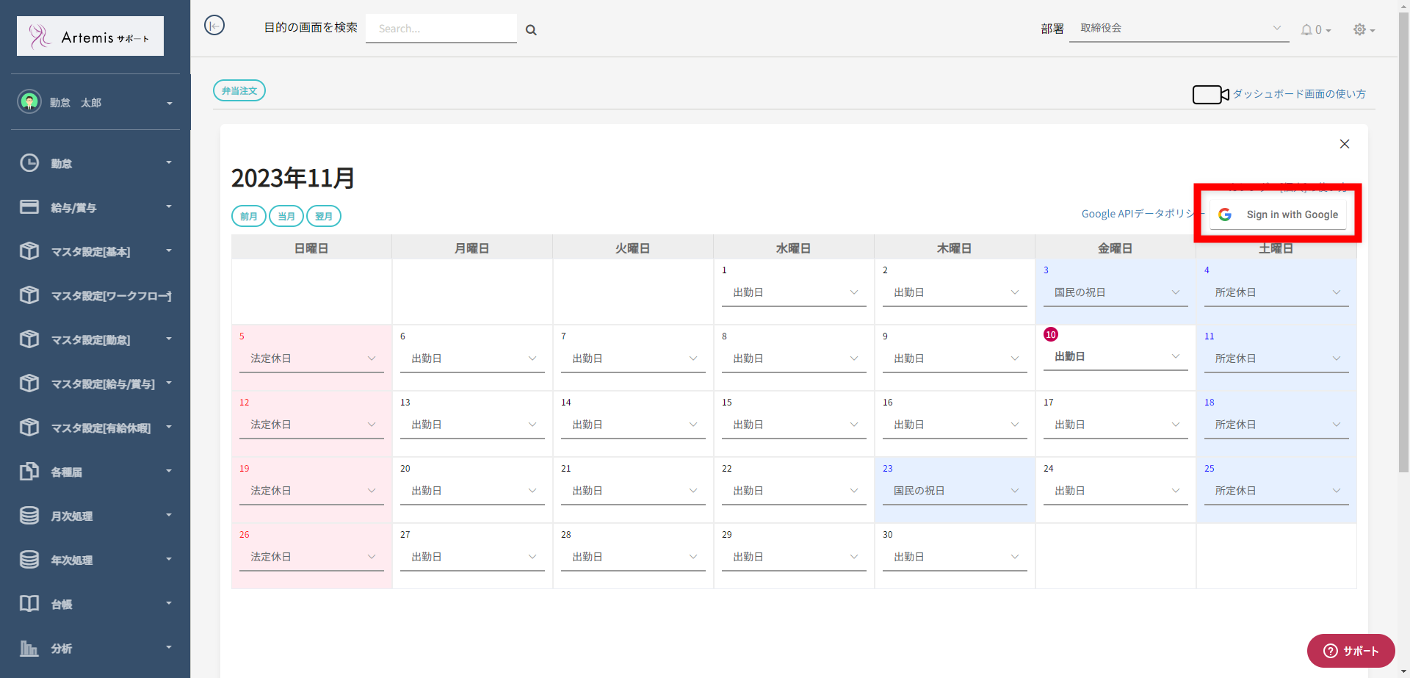Click the Sign in with Google button
Screen dimensions: 1410x678
point(1278,214)
